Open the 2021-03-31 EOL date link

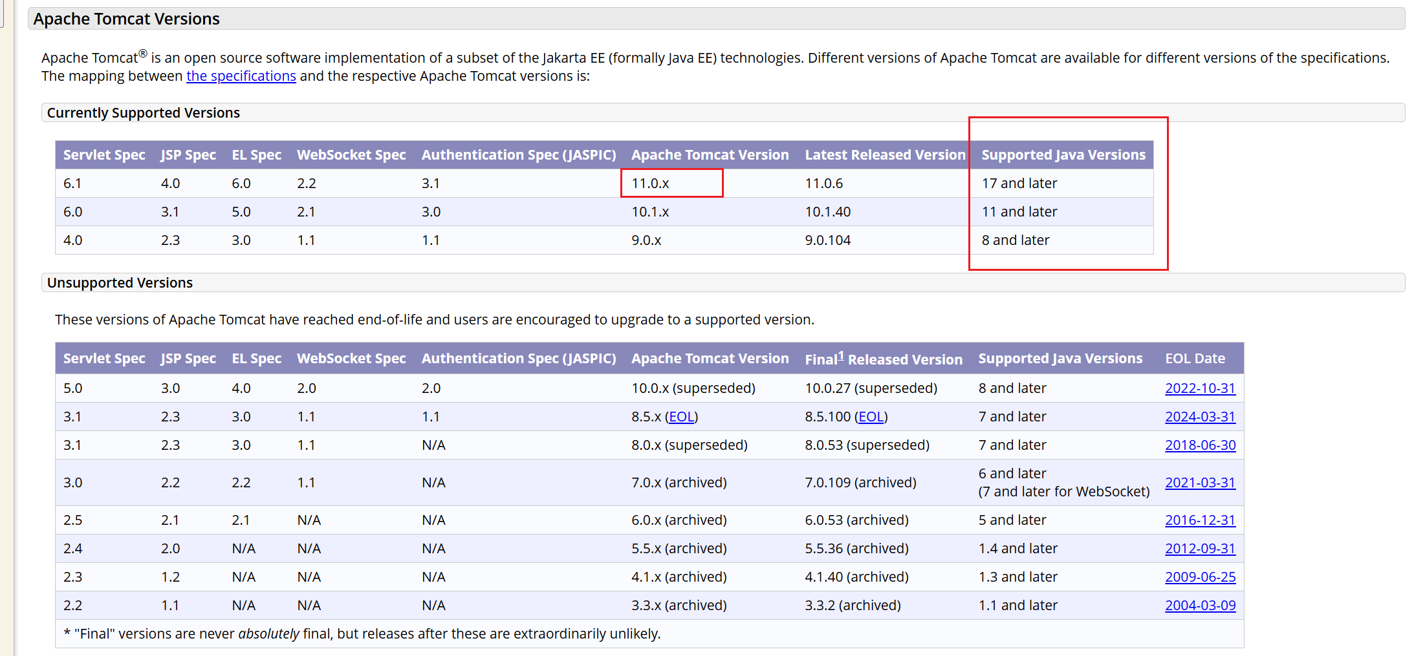point(1200,483)
